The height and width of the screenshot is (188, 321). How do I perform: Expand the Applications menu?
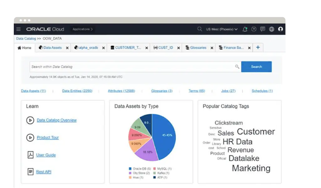point(82,29)
